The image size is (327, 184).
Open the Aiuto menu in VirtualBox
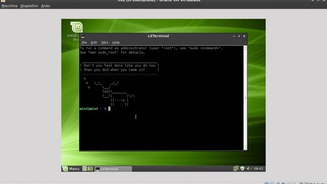click(45, 6)
